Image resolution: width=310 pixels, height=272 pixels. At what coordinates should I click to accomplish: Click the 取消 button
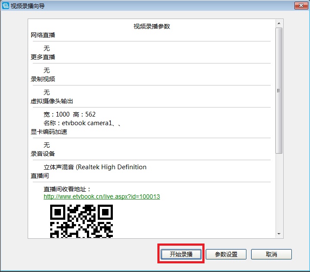271,254
